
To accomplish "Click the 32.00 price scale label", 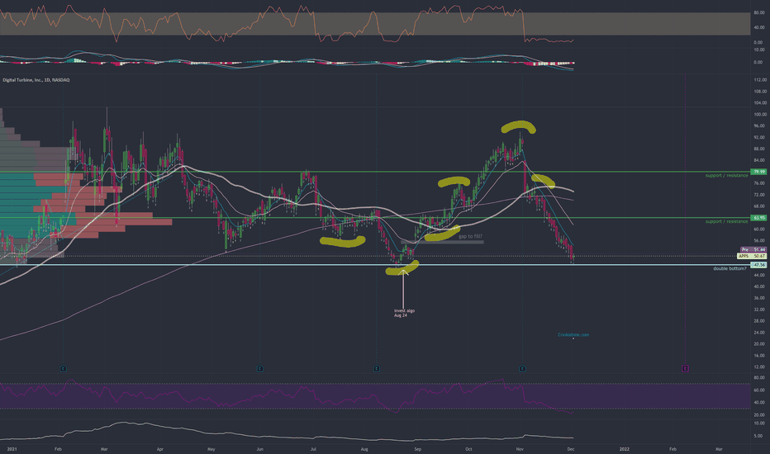I will click(760, 310).
